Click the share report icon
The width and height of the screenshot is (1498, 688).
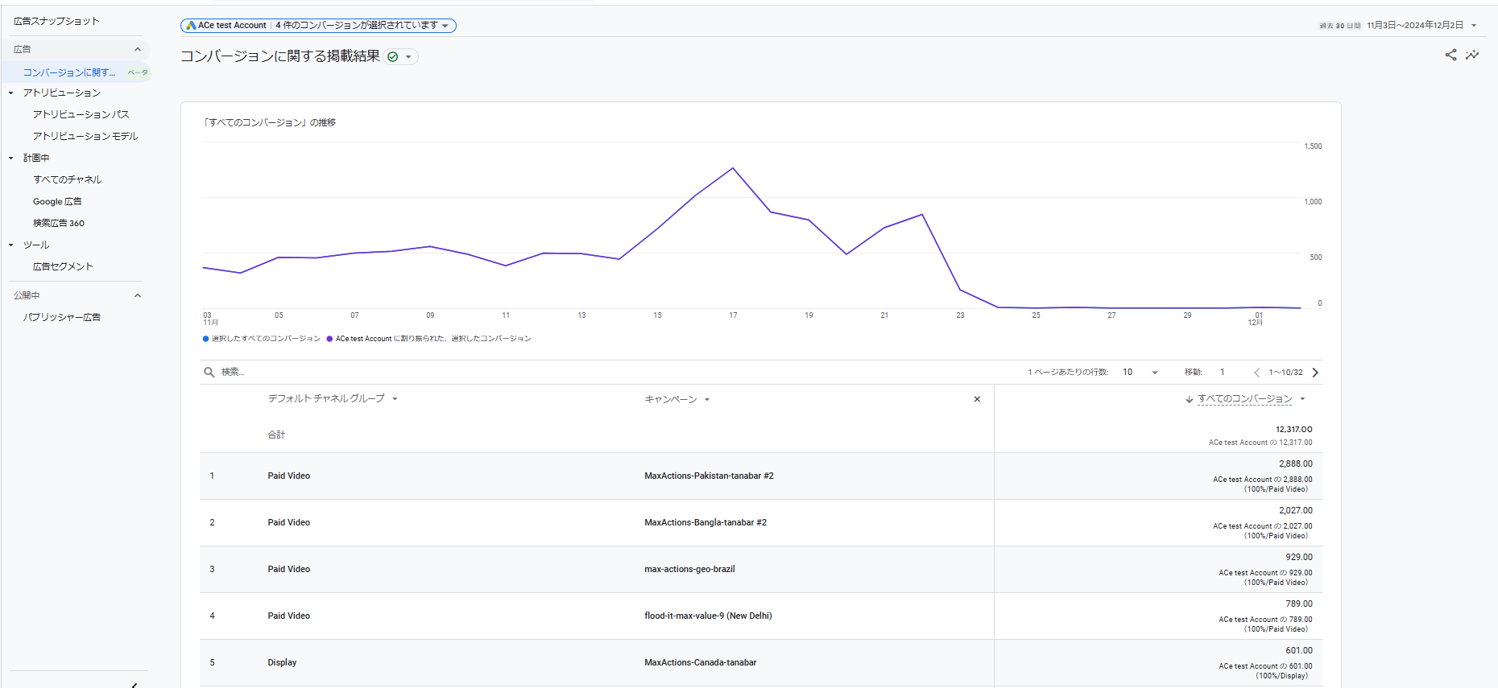pos(1450,55)
